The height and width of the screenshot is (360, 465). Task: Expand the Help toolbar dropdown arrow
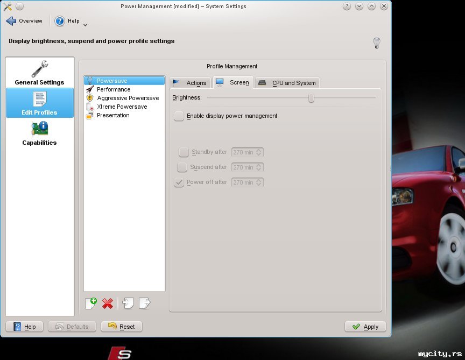point(85,25)
